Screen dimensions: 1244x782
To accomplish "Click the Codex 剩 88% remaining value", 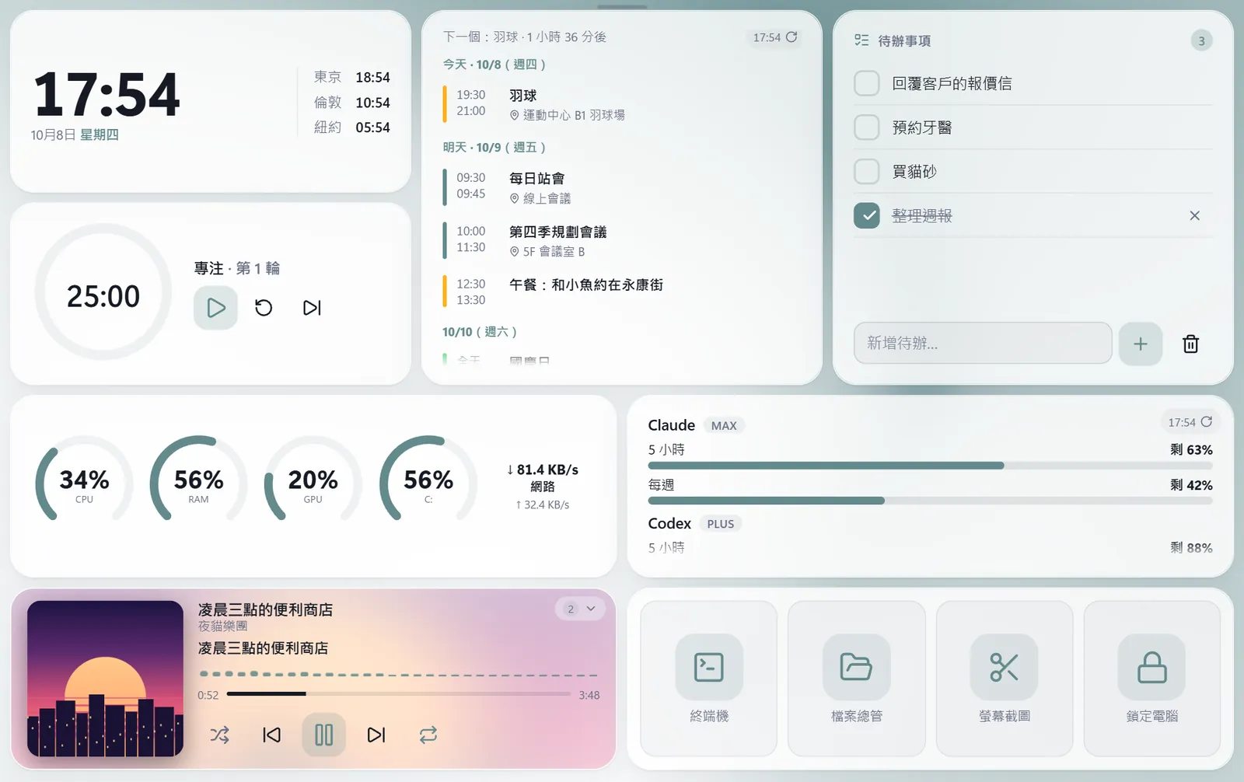I will click(1191, 547).
